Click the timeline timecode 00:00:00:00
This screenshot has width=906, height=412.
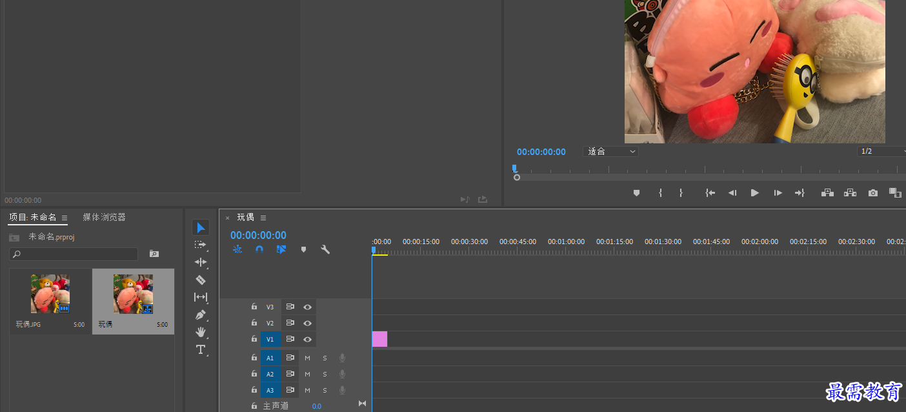[258, 236]
